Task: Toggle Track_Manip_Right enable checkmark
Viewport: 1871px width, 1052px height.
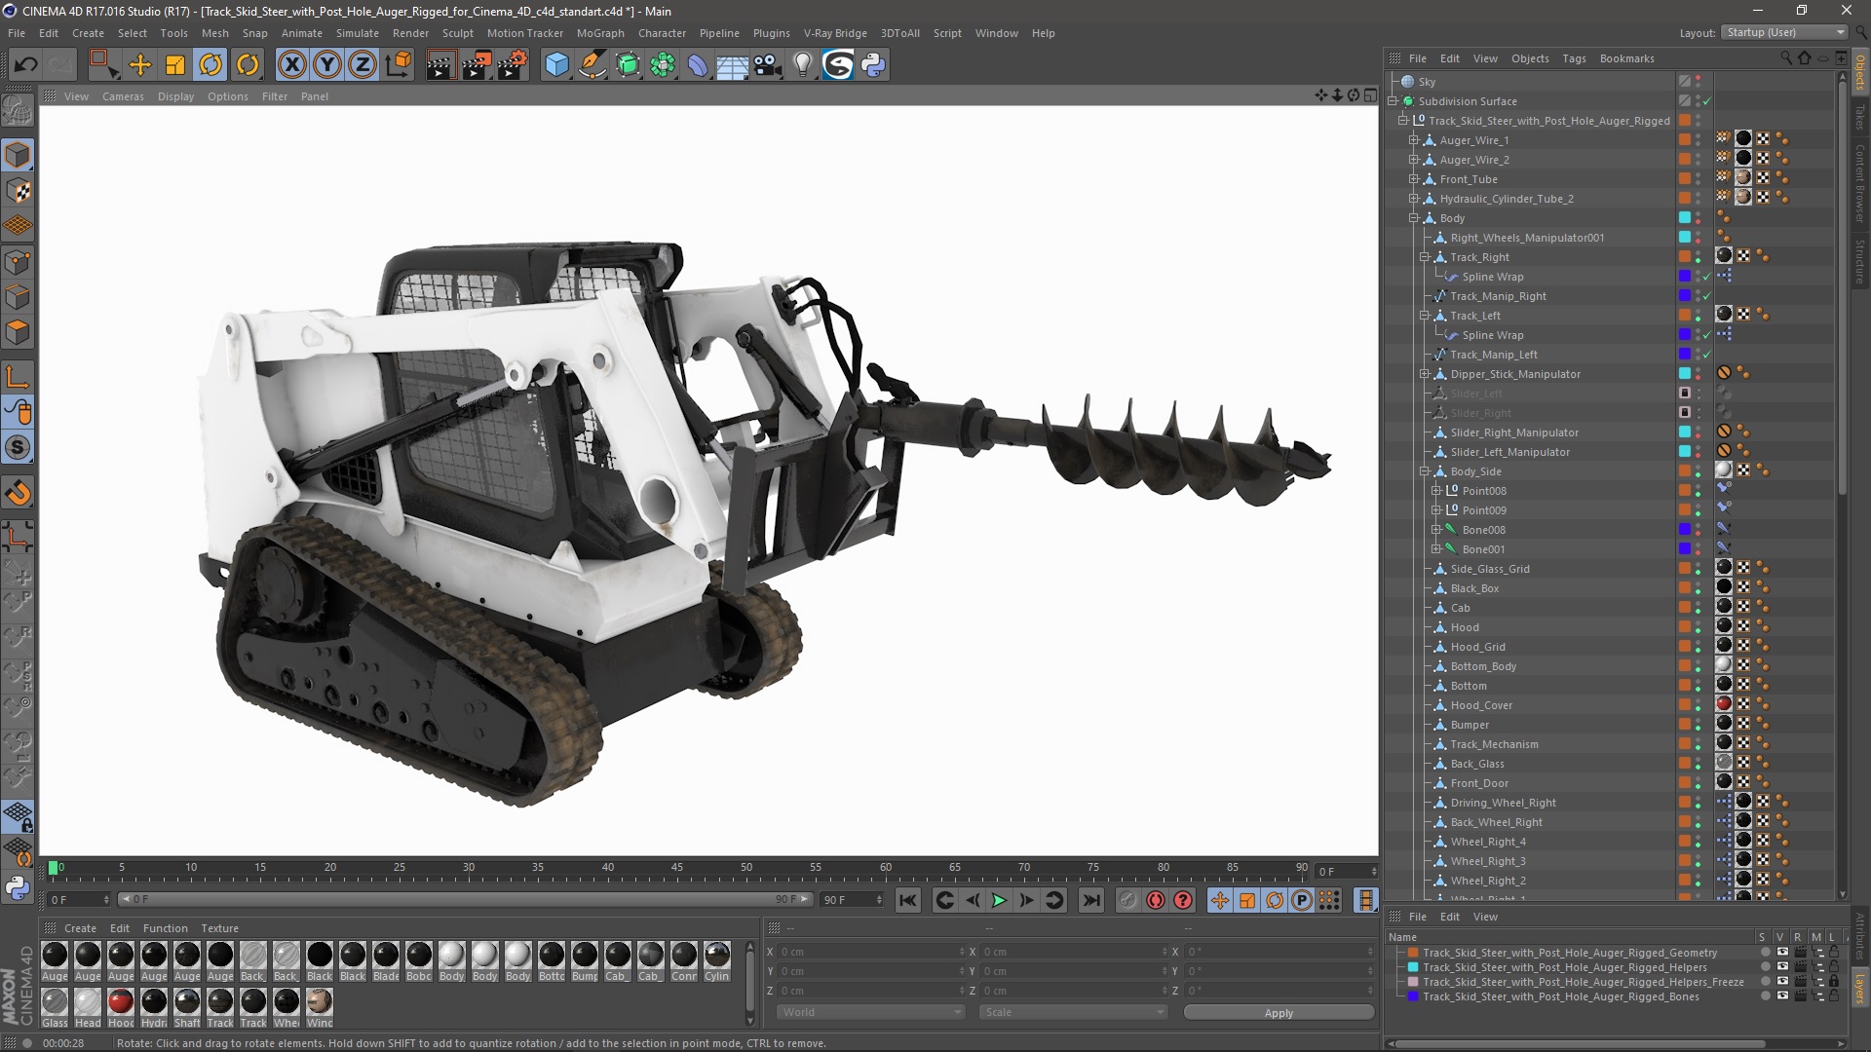Action: [x=1707, y=296]
